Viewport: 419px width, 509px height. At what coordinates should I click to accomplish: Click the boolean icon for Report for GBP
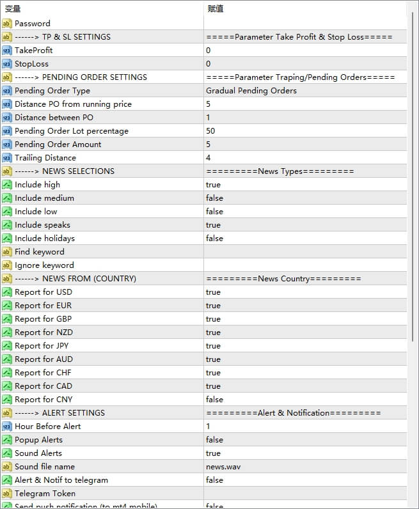click(7, 319)
